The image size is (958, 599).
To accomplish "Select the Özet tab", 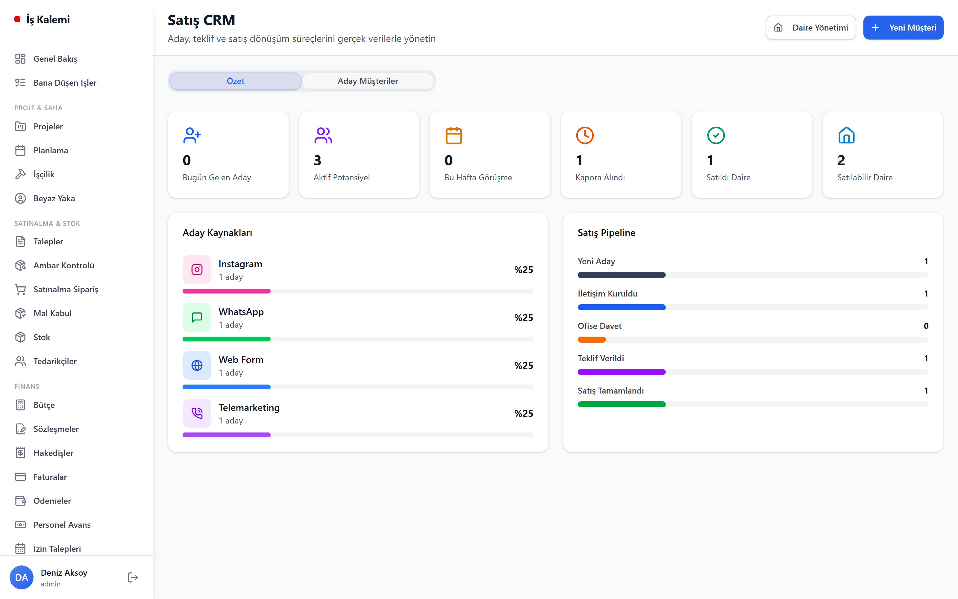I will pyautogui.click(x=236, y=81).
